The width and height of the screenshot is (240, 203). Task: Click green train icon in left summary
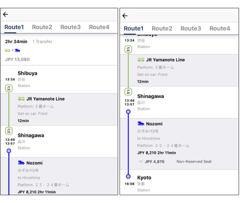(x=7, y=50)
